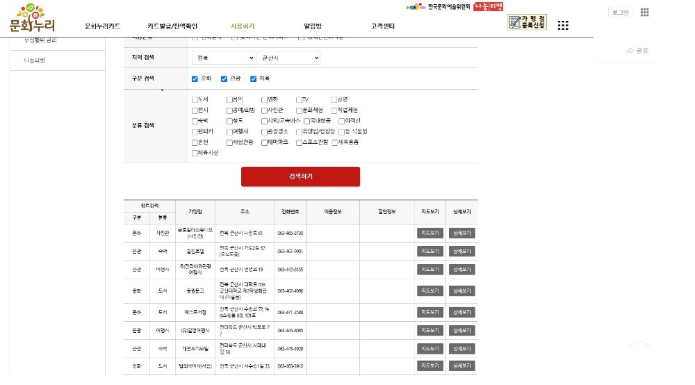695x385 pixels.
Task: Check the 스포츠관람 checkbox
Action: coord(299,142)
